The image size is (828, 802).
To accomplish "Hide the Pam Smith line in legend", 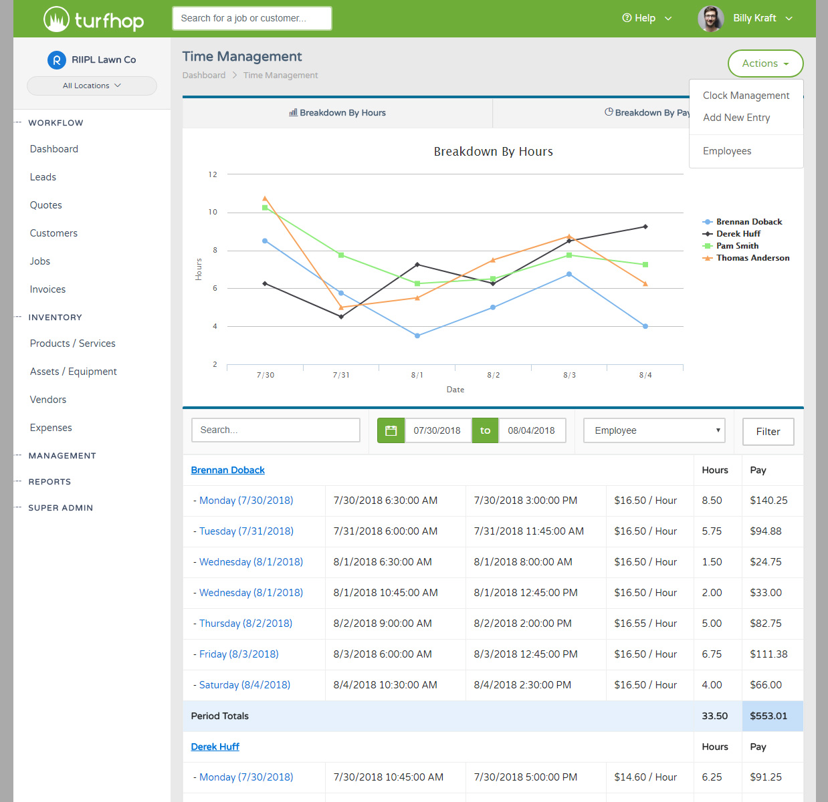I will [x=737, y=246].
